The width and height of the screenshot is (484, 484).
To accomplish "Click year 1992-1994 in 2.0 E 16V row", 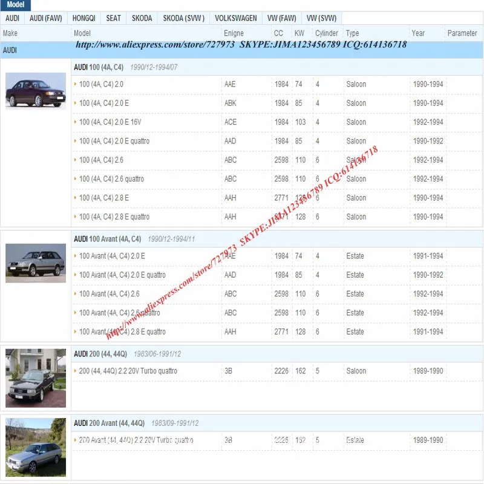I will pos(428,122).
